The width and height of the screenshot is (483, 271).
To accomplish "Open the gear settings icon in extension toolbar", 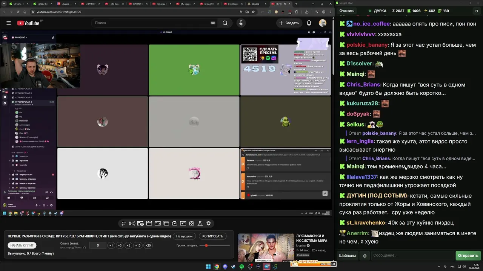I will (x=208, y=224).
